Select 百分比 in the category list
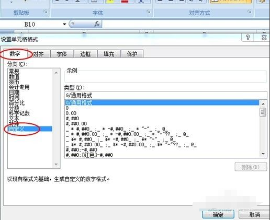The width and height of the screenshot is (270, 220). point(30,102)
